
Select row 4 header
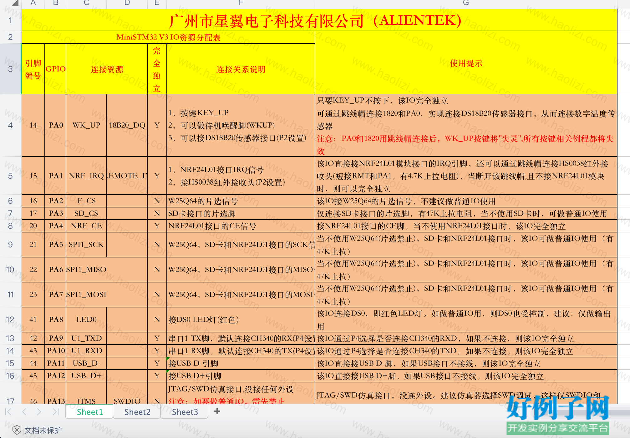click(x=10, y=125)
